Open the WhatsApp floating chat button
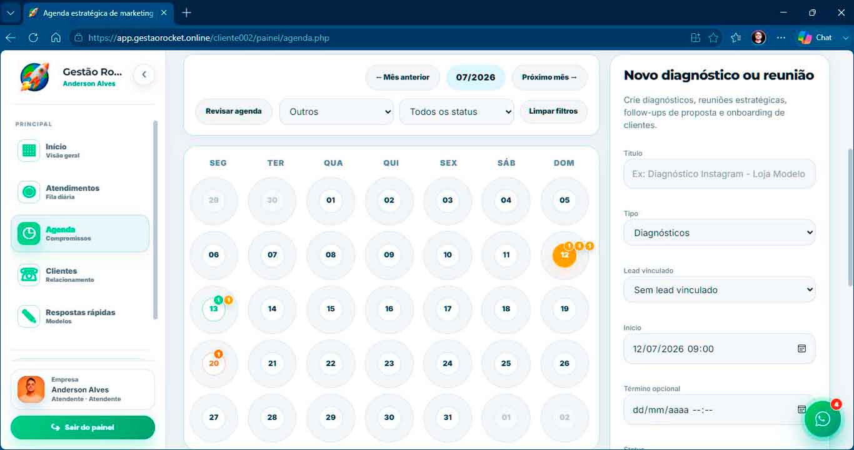854x450 pixels. click(823, 419)
